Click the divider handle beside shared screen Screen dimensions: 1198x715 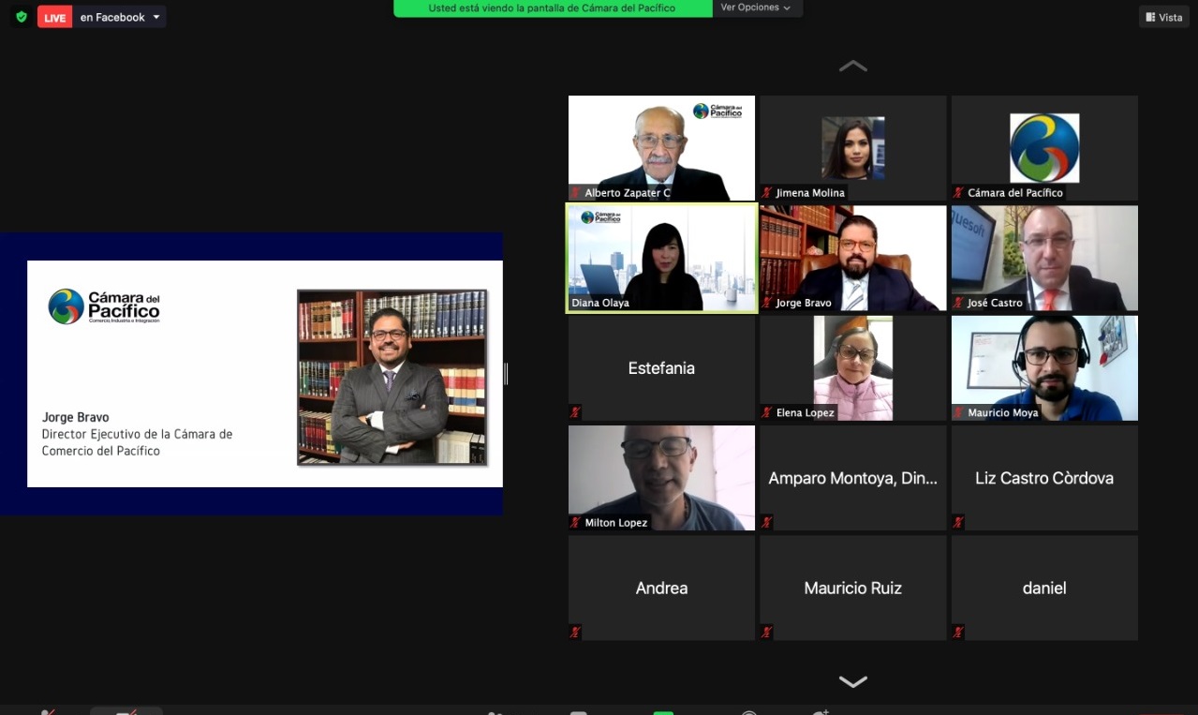506,373
